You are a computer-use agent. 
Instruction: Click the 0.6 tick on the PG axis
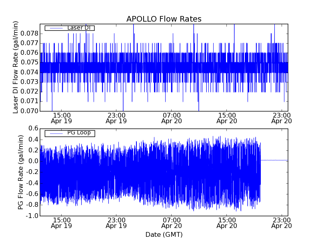[33, 128]
